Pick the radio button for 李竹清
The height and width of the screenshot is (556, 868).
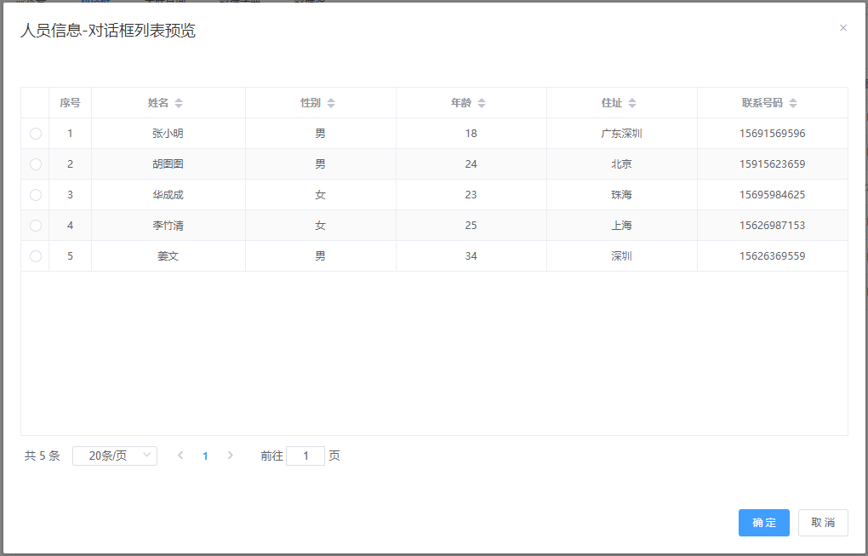click(36, 226)
